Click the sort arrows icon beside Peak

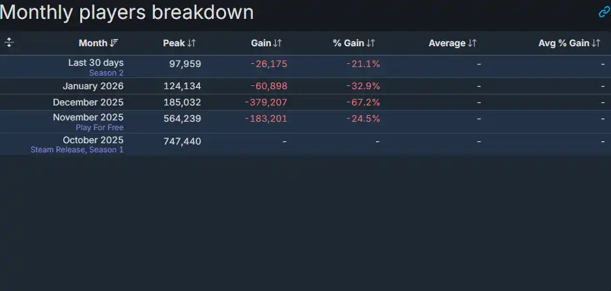click(x=192, y=44)
